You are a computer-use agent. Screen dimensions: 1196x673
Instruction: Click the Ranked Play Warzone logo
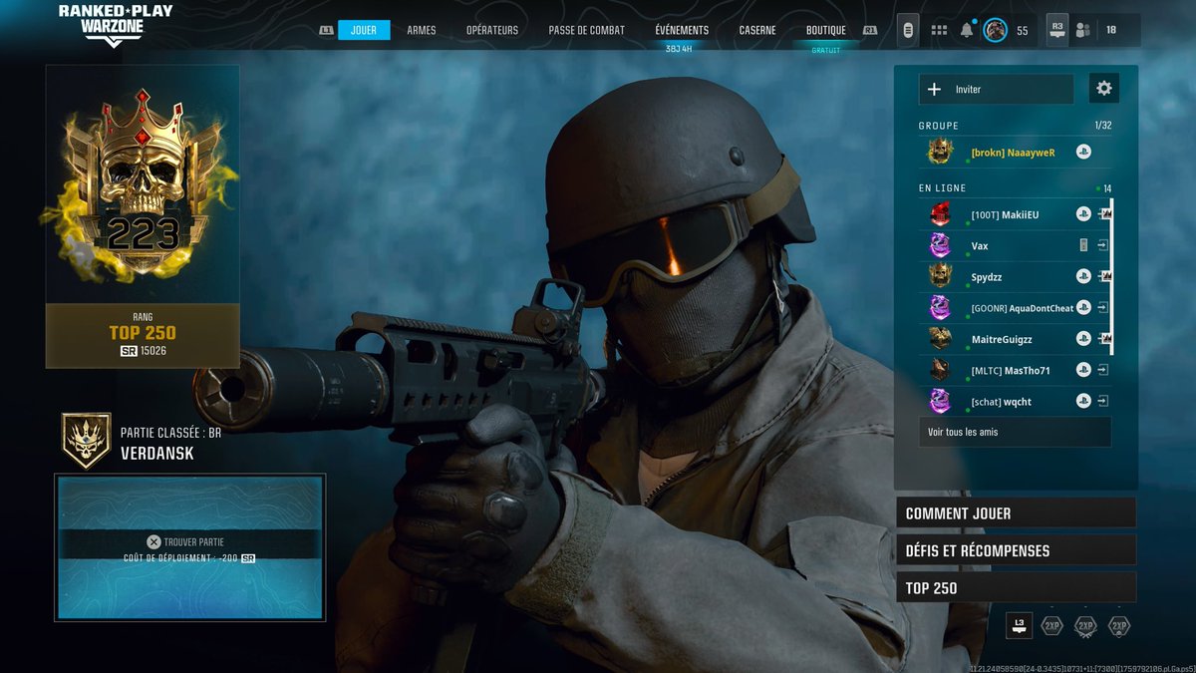pyautogui.click(x=115, y=25)
